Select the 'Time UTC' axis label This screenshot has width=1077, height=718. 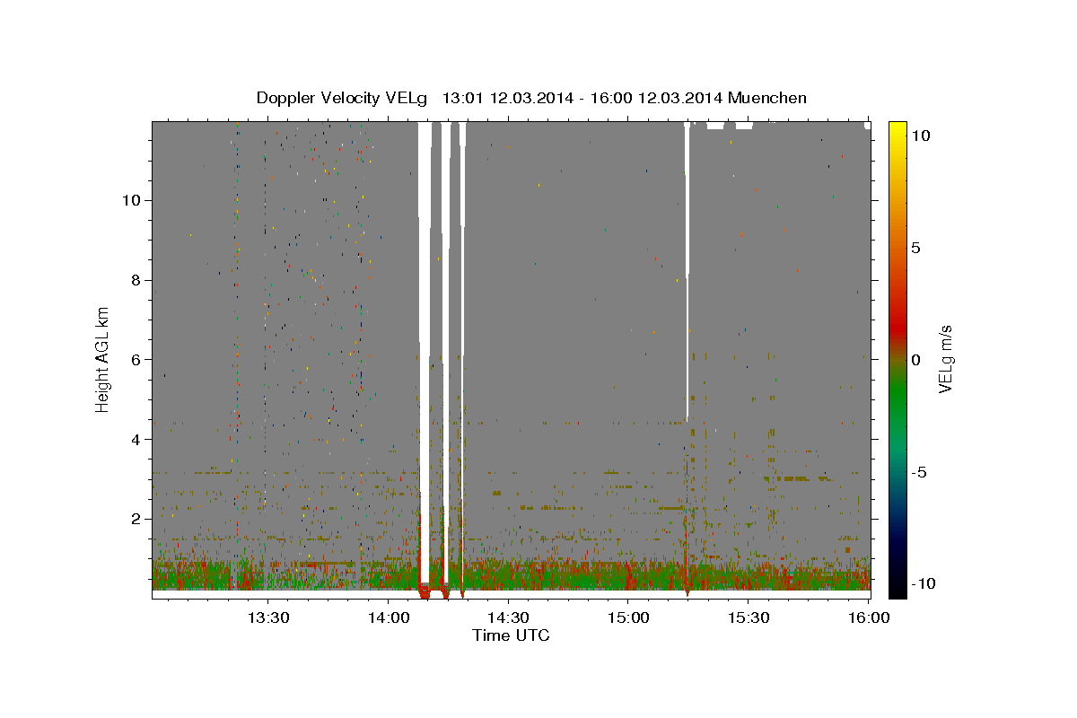click(x=511, y=635)
